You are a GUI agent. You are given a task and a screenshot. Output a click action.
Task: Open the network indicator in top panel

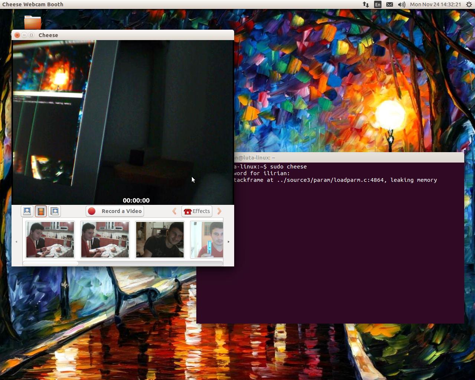click(x=366, y=4)
